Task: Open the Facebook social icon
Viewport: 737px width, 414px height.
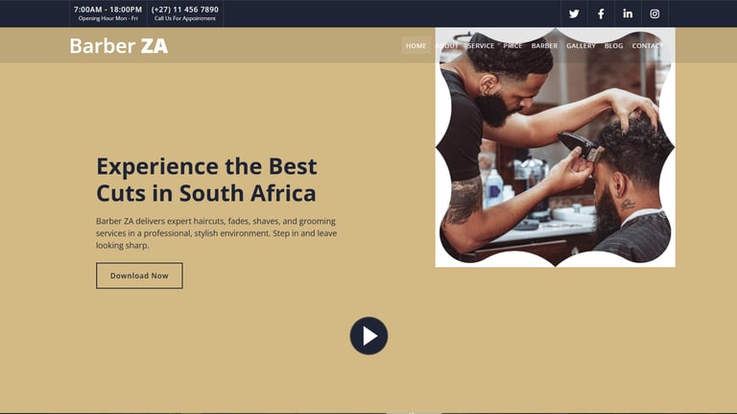Action: (x=601, y=13)
